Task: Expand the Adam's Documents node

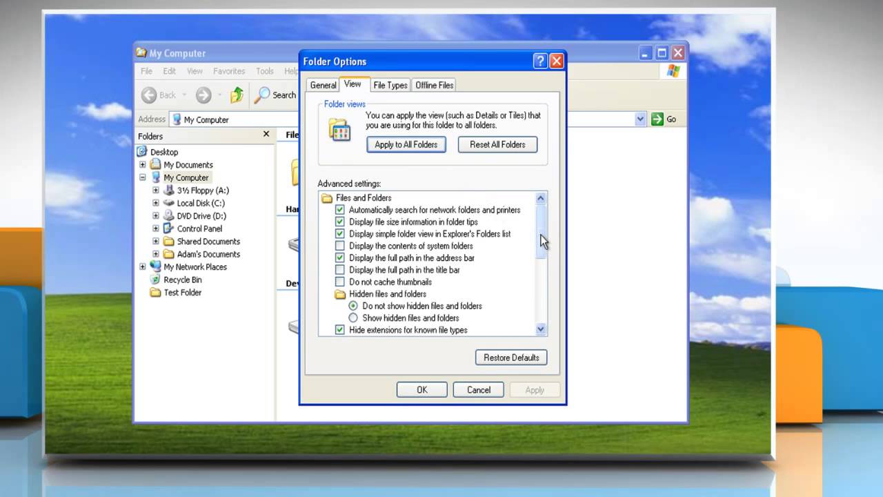Action: click(156, 254)
